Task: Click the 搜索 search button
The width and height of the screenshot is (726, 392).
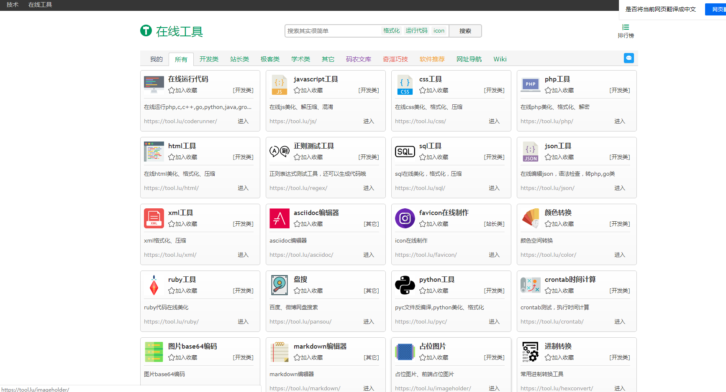Action: pos(465,31)
